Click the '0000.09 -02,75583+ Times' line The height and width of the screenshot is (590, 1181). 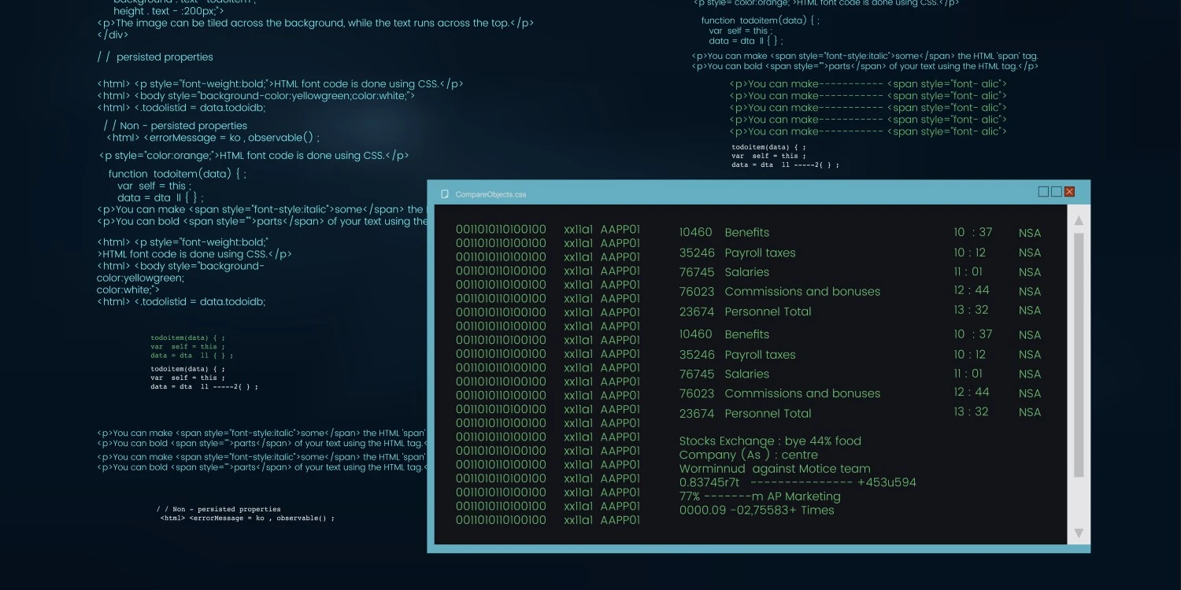click(x=756, y=510)
